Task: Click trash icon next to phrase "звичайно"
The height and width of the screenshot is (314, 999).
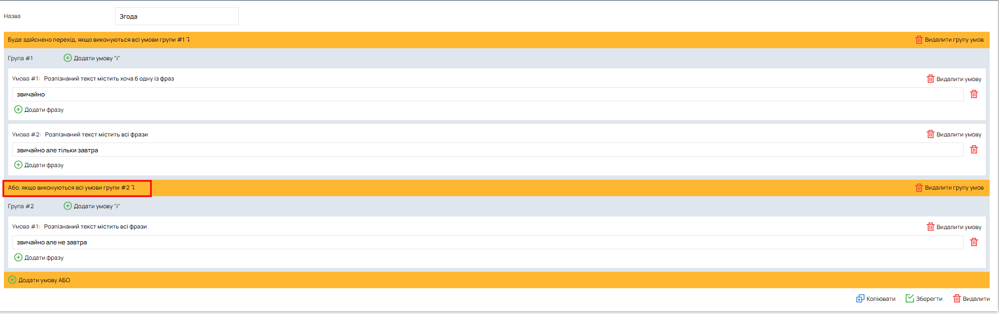Action: click(974, 94)
